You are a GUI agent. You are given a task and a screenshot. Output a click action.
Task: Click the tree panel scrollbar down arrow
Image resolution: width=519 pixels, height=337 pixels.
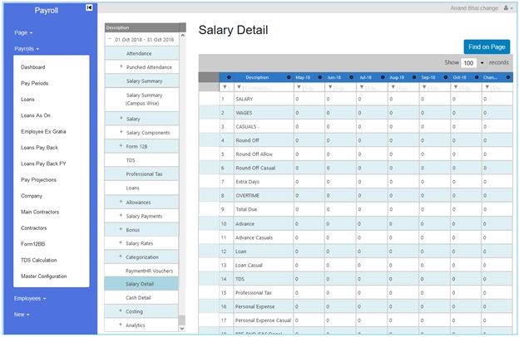[x=182, y=328]
